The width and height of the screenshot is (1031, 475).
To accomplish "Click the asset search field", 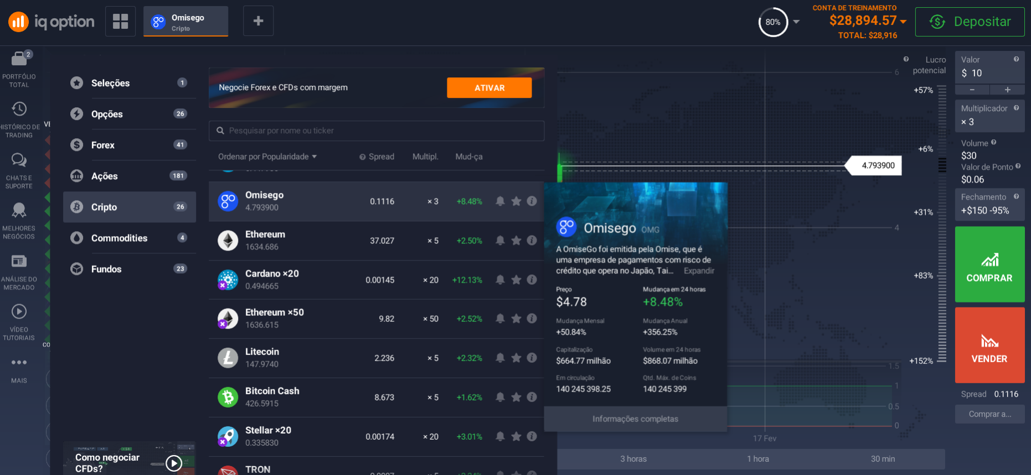I will click(x=377, y=131).
